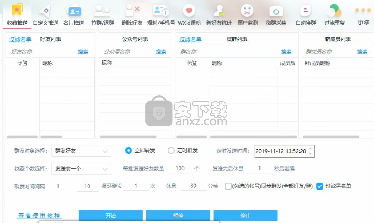Click 搜索 next to 好友名称 field
Viewport: 374px width, 223px height.
83,52
